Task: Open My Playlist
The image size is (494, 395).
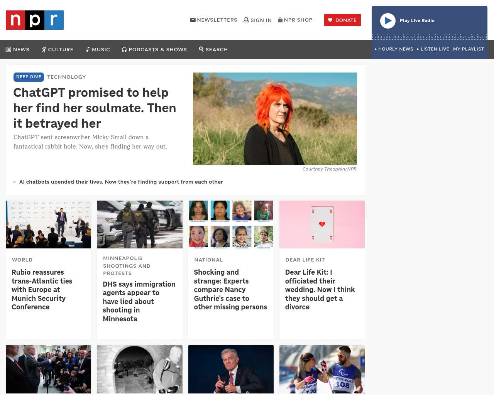Action: tap(469, 49)
